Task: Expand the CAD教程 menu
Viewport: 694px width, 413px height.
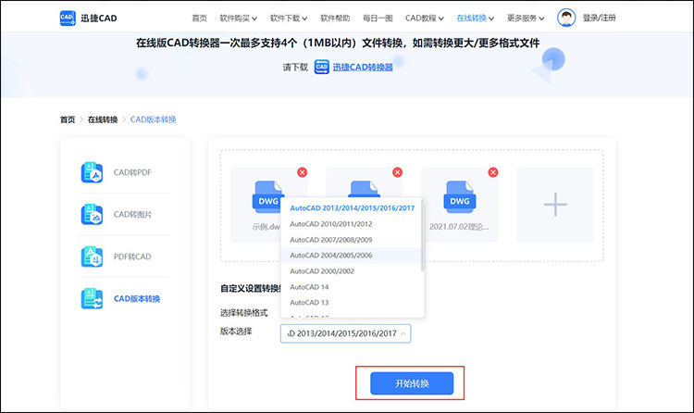Action: click(x=425, y=19)
